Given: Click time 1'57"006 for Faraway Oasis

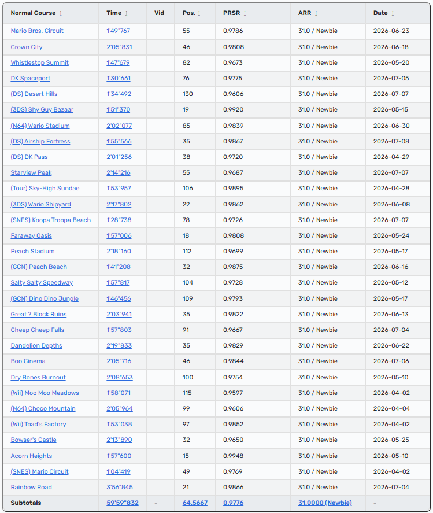Looking at the screenshot, I should coord(119,236).
